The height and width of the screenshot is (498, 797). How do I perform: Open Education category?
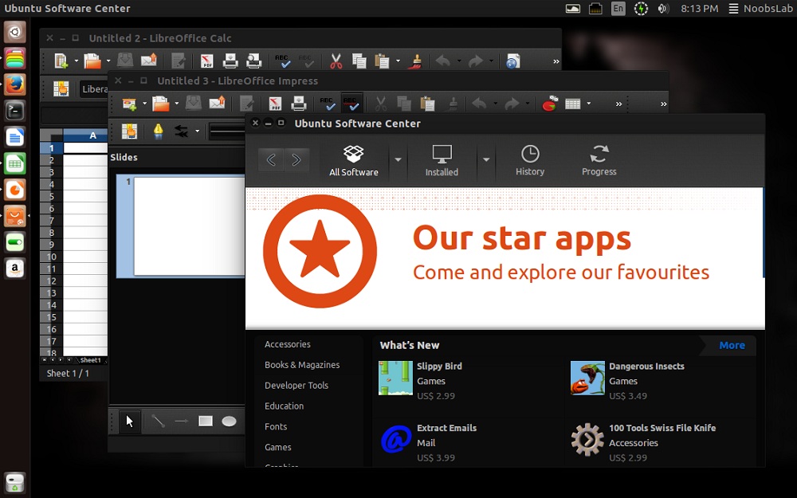284,406
